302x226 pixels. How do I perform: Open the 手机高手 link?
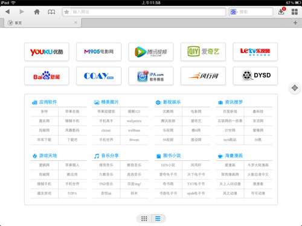[106, 121]
